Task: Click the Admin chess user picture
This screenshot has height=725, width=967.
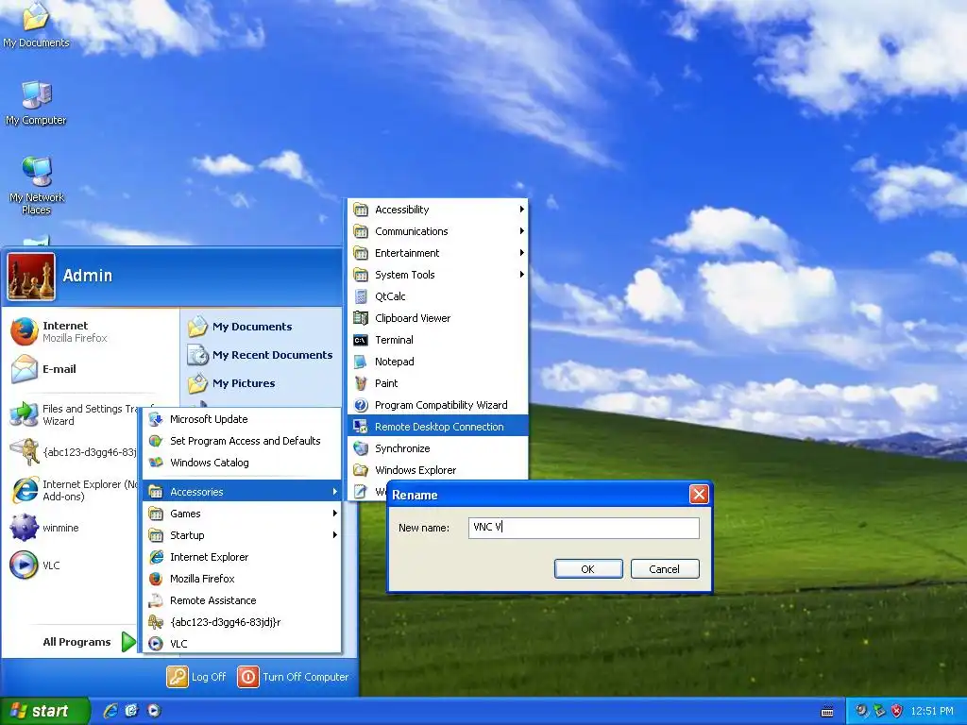Action: click(31, 277)
